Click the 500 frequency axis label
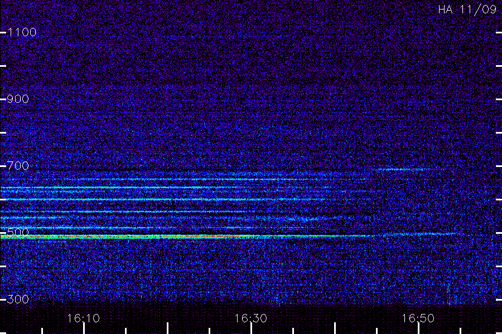This screenshot has height=334, width=502. (18, 232)
